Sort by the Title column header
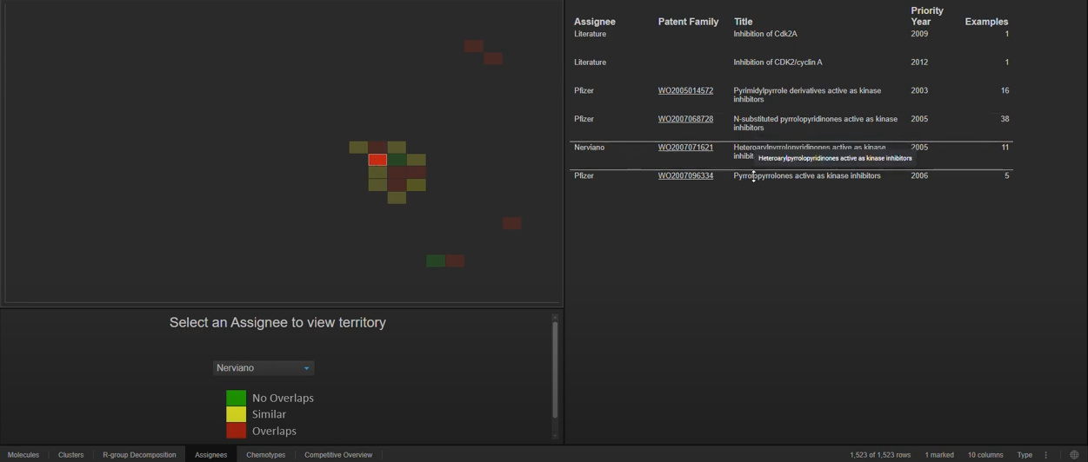Viewport: 1088px width, 462px height. 743,22
